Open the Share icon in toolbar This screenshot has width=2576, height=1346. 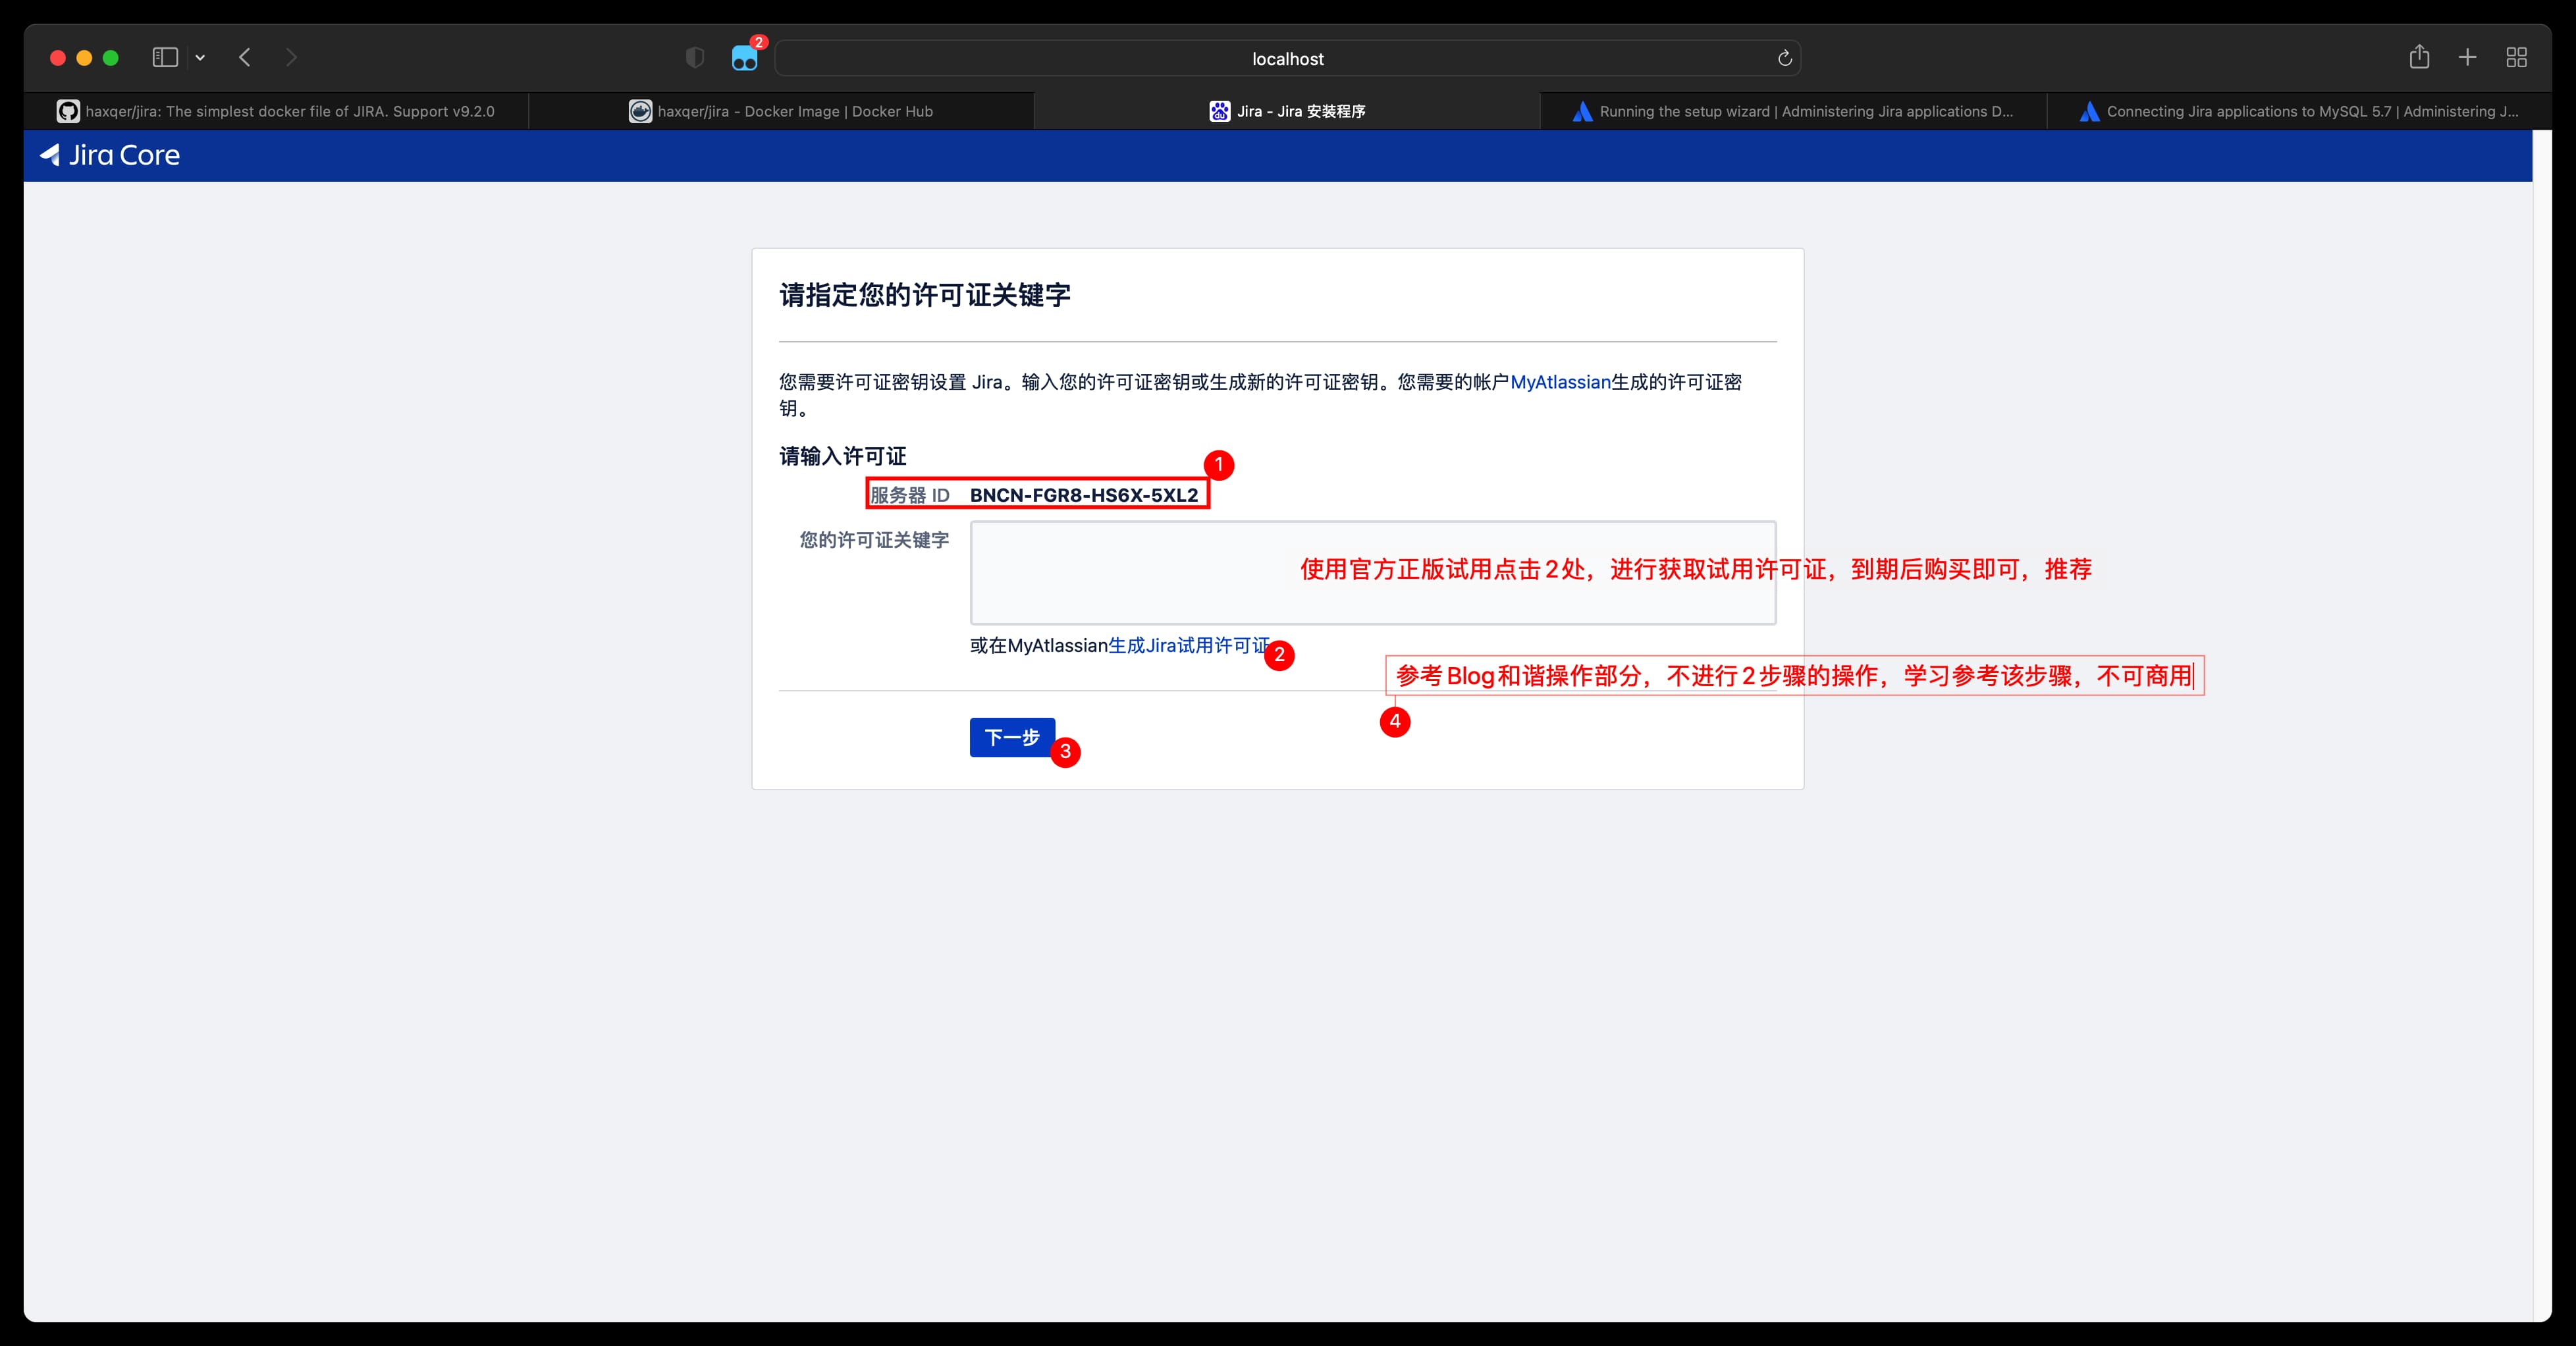pyautogui.click(x=2419, y=57)
